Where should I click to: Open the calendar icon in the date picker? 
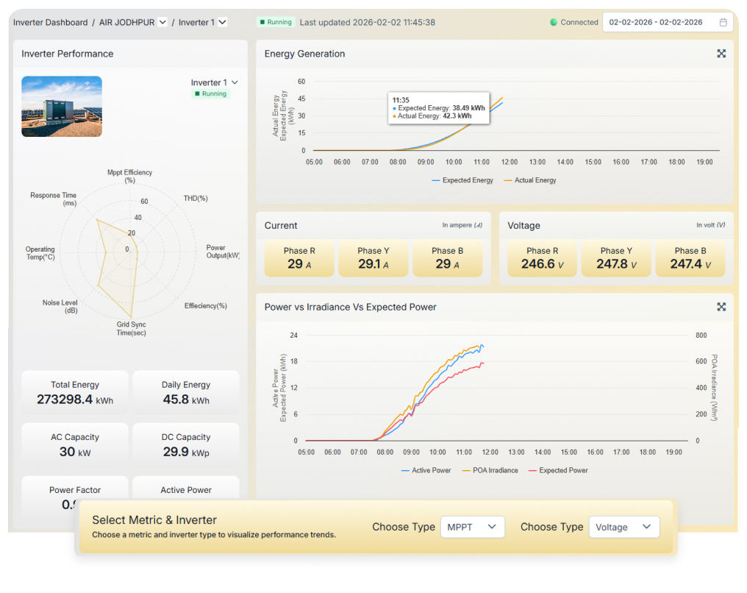(x=723, y=22)
